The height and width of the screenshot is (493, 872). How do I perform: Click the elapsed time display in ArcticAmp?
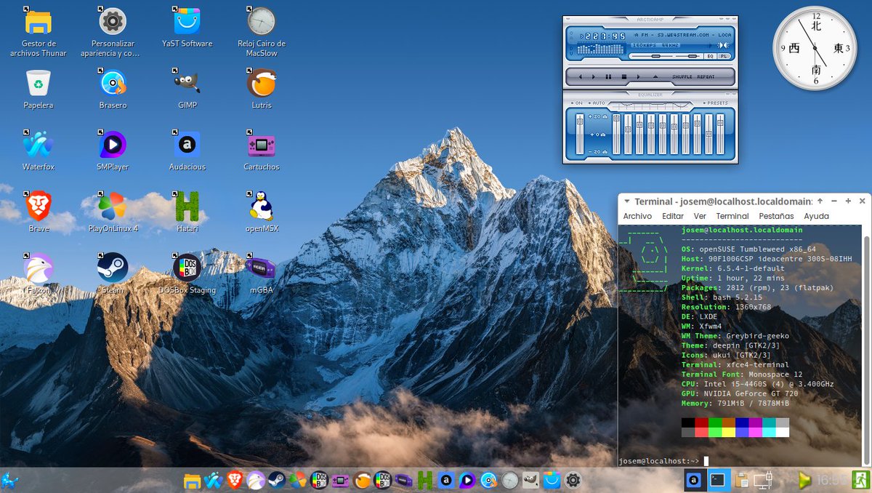pyautogui.click(x=603, y=36)
